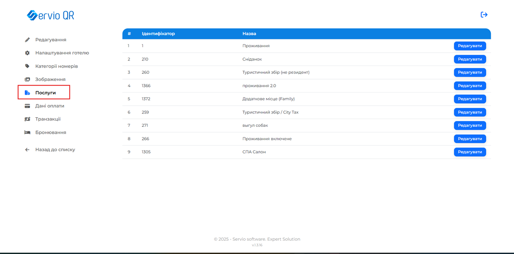
Task: Edit the Додаткове місце (Family) service
Action: tap(469, 99)
